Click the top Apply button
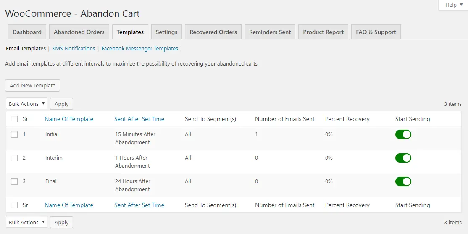This screenshot has height=234, width=468. tap(61, 104)
